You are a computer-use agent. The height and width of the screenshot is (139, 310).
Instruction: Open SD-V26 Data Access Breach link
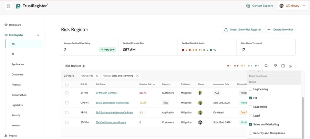(111, 122)
